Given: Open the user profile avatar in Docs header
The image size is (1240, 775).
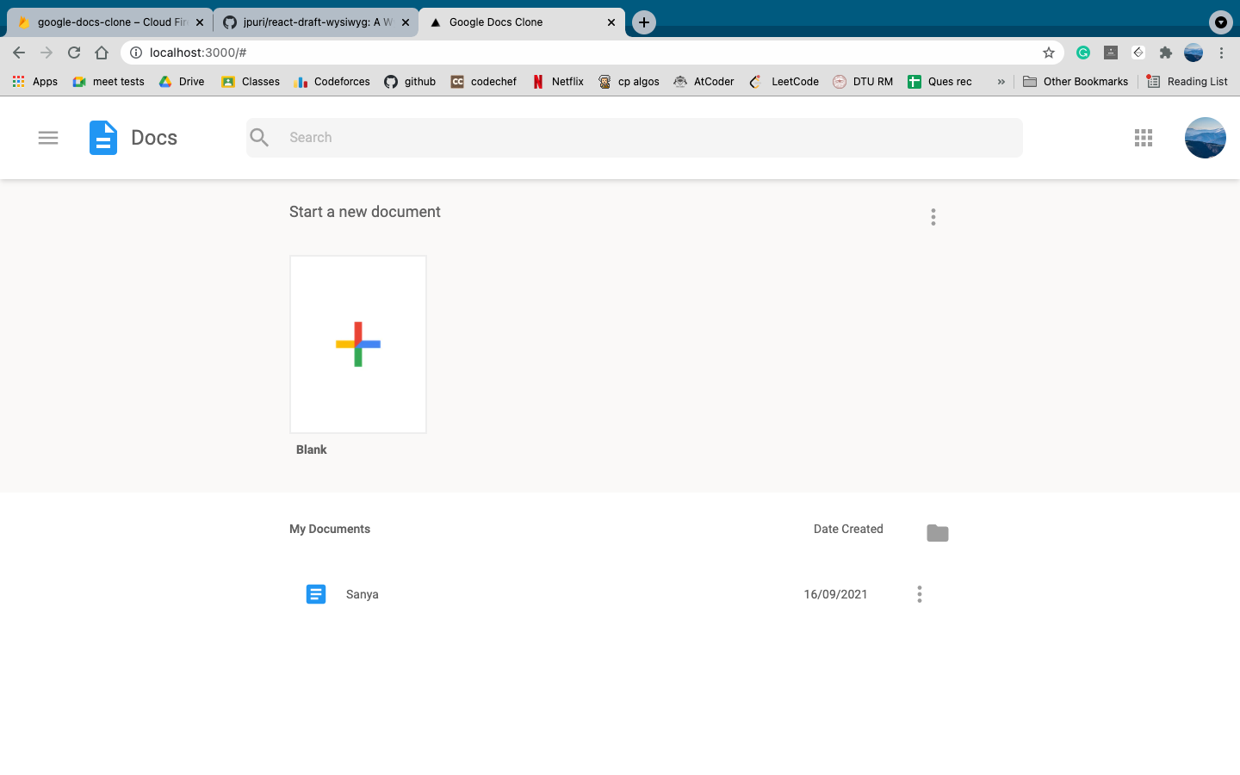Looking at the screenshot, I should pos(1206,138).
